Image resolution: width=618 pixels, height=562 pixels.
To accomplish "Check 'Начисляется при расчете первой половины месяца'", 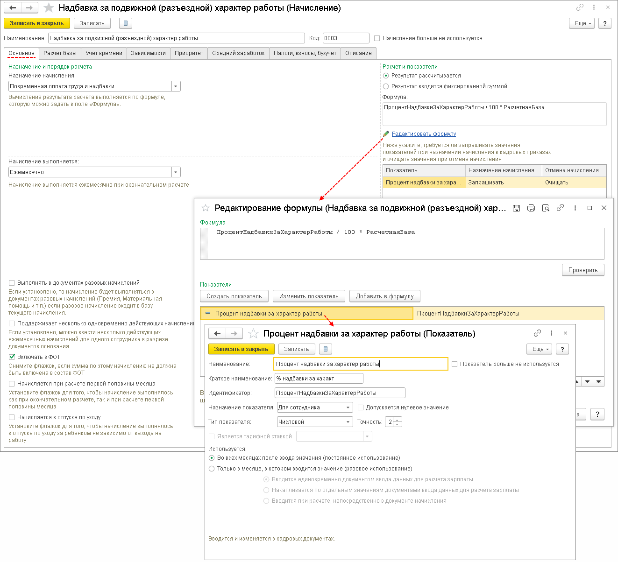I will (x=12, y=384).
